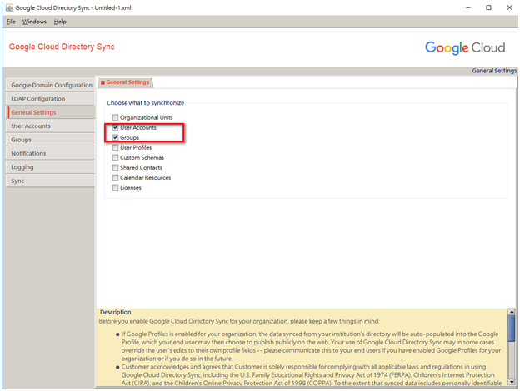The height and width of the screenshot is (391, 520).
Task: Uncheck the User Accounts checkbox
Action: click(116, 127)
